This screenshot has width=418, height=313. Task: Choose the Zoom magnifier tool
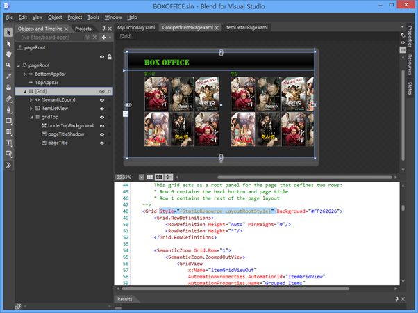click(8, 65)
